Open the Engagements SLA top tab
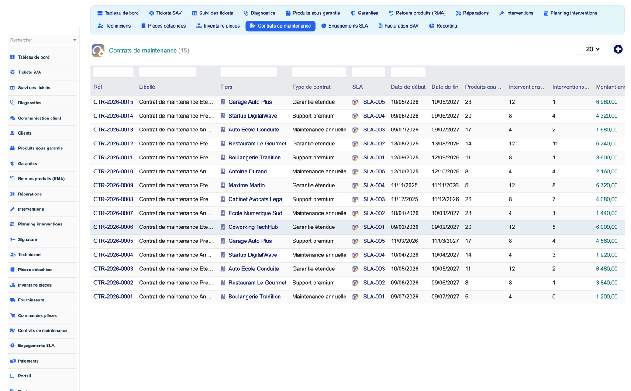This screenshot has width=631, height=391. coord(345,26)
